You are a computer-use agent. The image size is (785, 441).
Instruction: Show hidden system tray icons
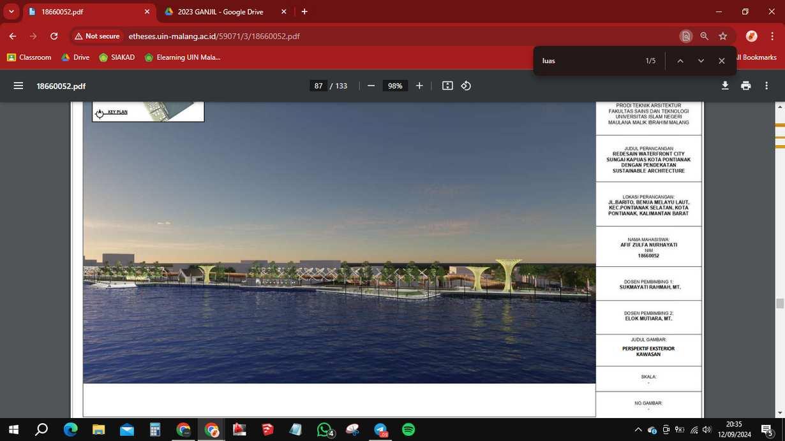tap(638, 430)
